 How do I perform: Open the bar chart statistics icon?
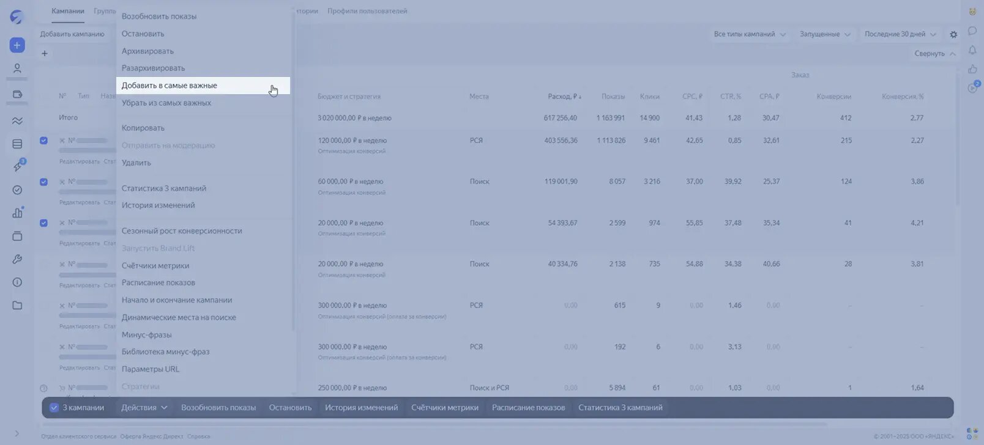pyautogui.click(x=17, y=213)
